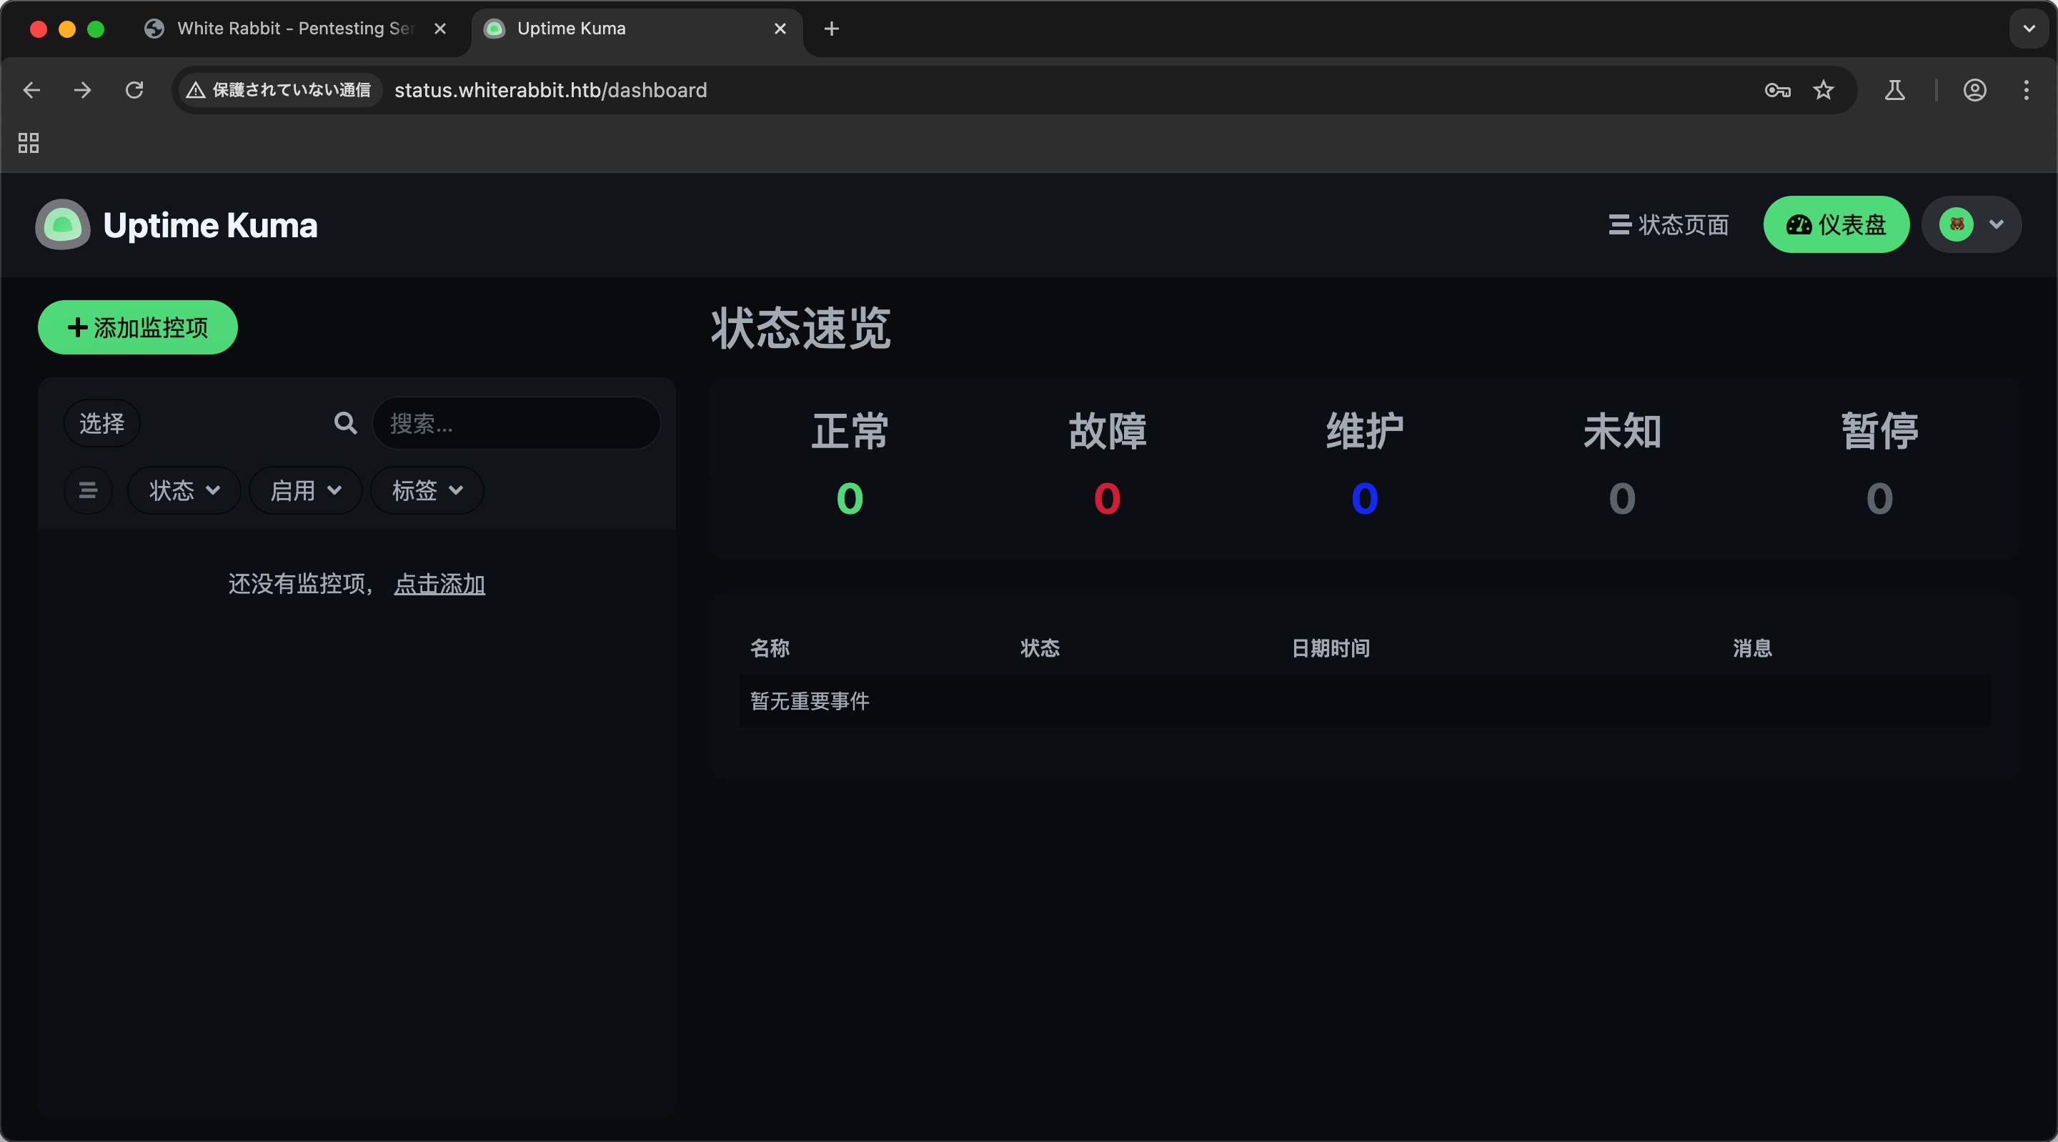Click the 搜索 input field
Viewport: 2058px width, 1142px height.
pyautogui.click(x=516, y=423)
